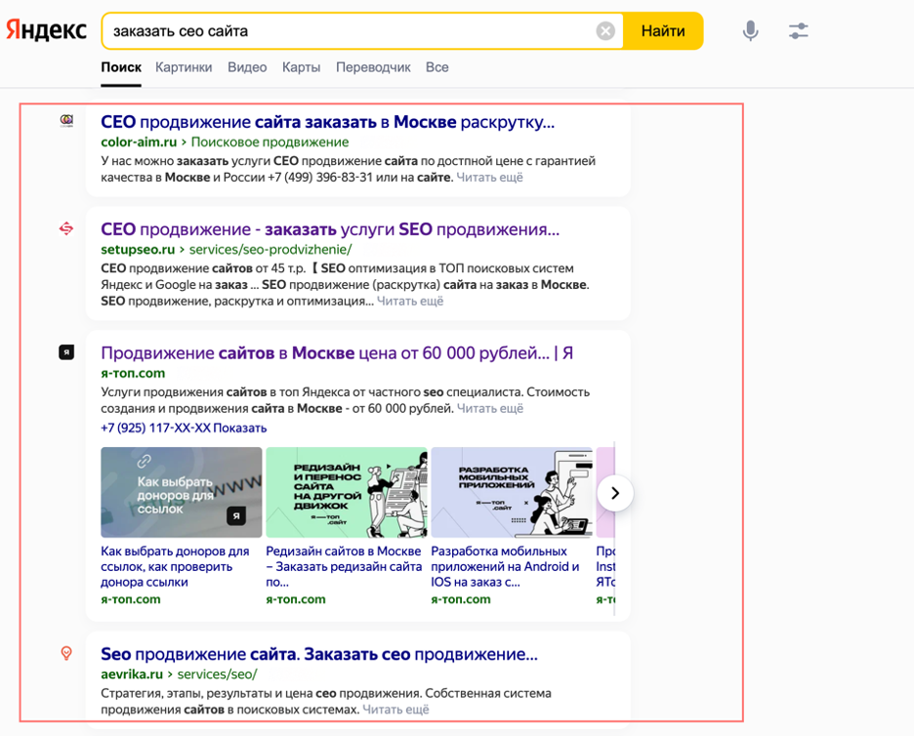Viewport: 914px width, 736px height.
Task: Switch to the Видео tab
Action: click(x=247, y=67)
